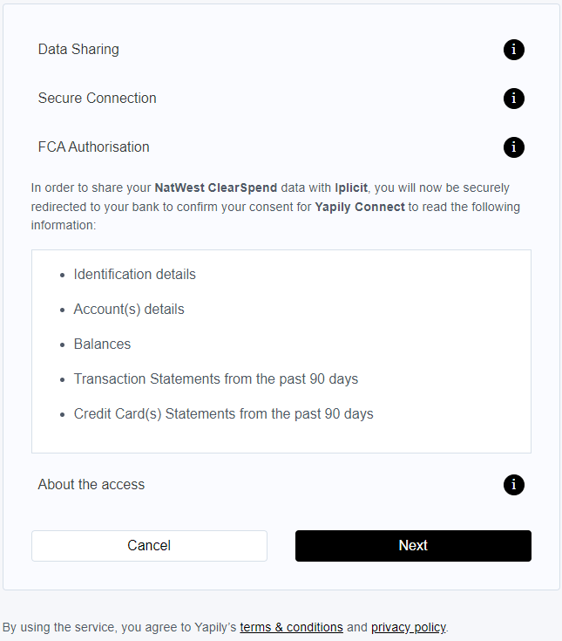Expand the About the access section label

(x=91, y=485)
